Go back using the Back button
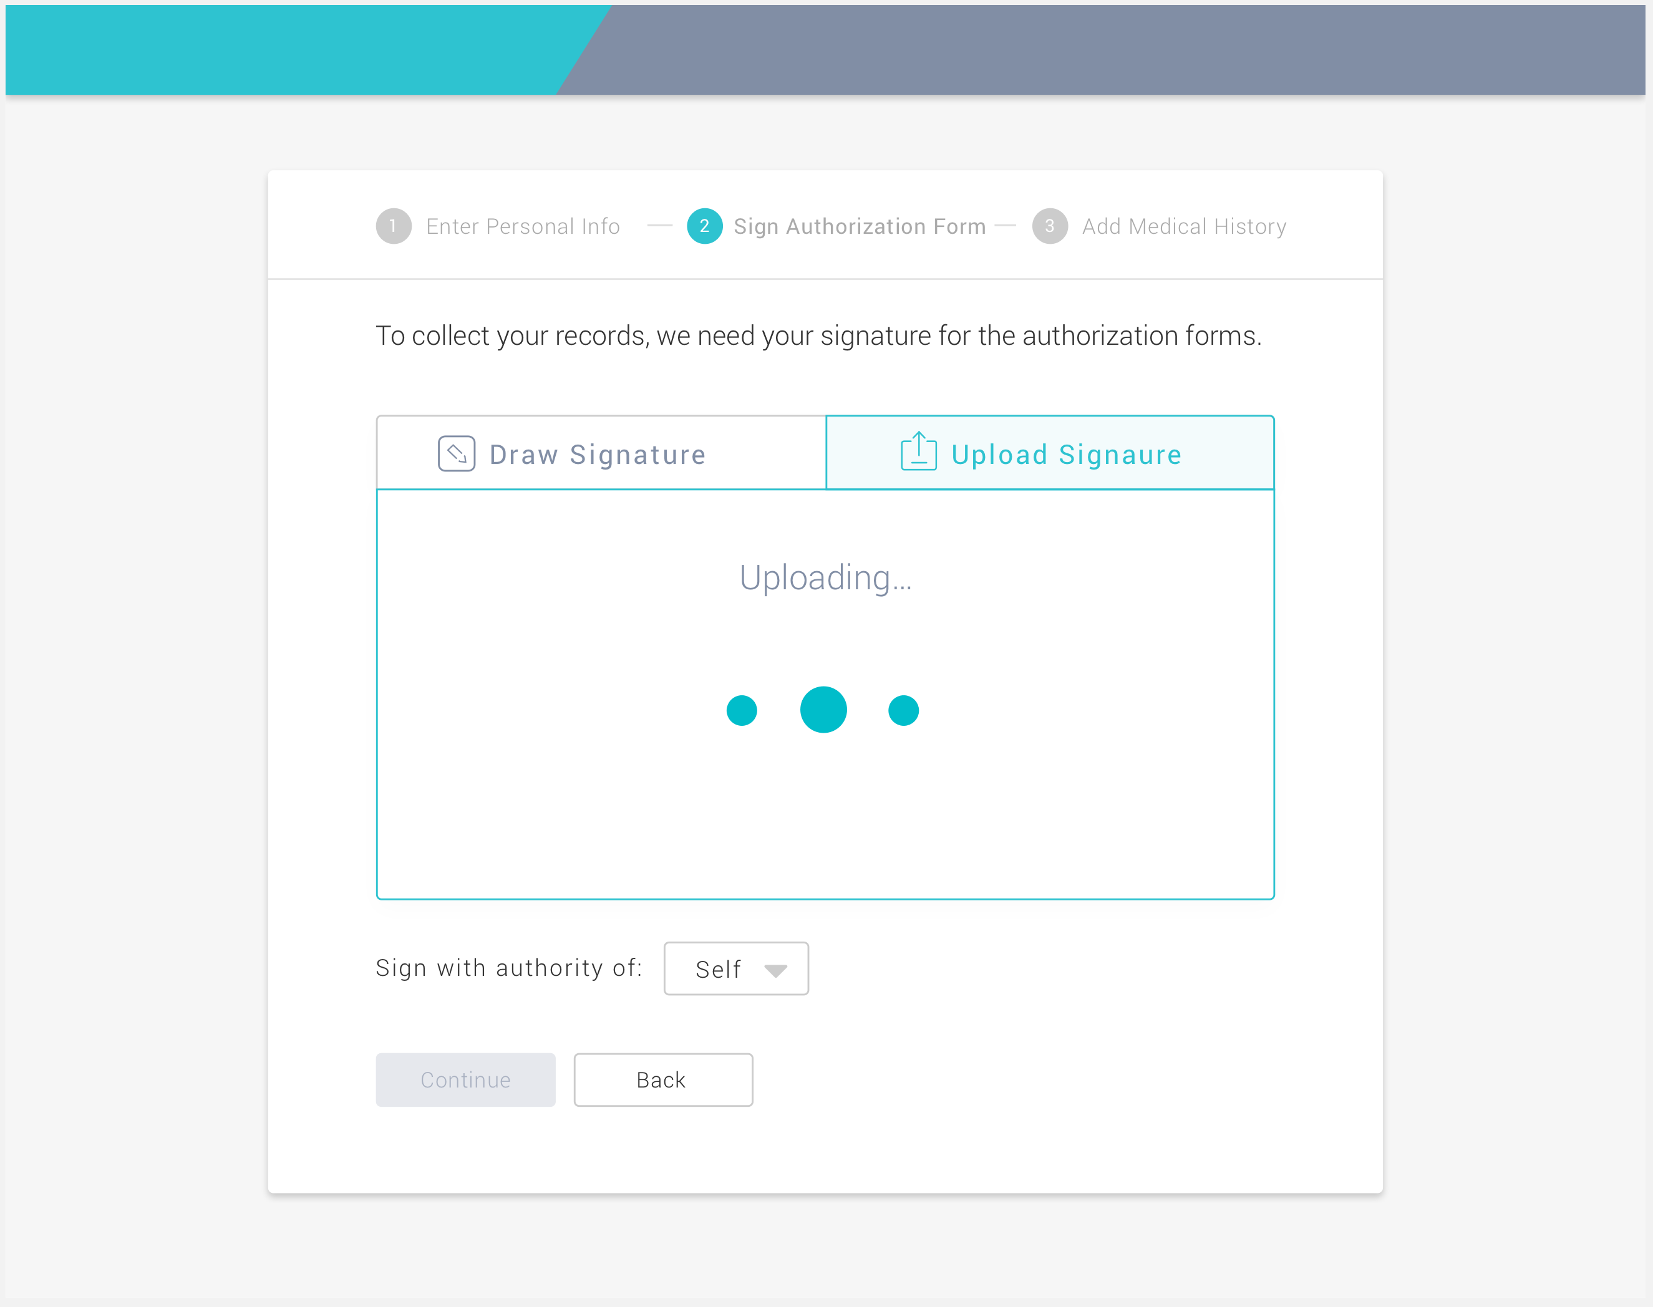The height and width of the screenshot is (1307, 1653). 664,1080
